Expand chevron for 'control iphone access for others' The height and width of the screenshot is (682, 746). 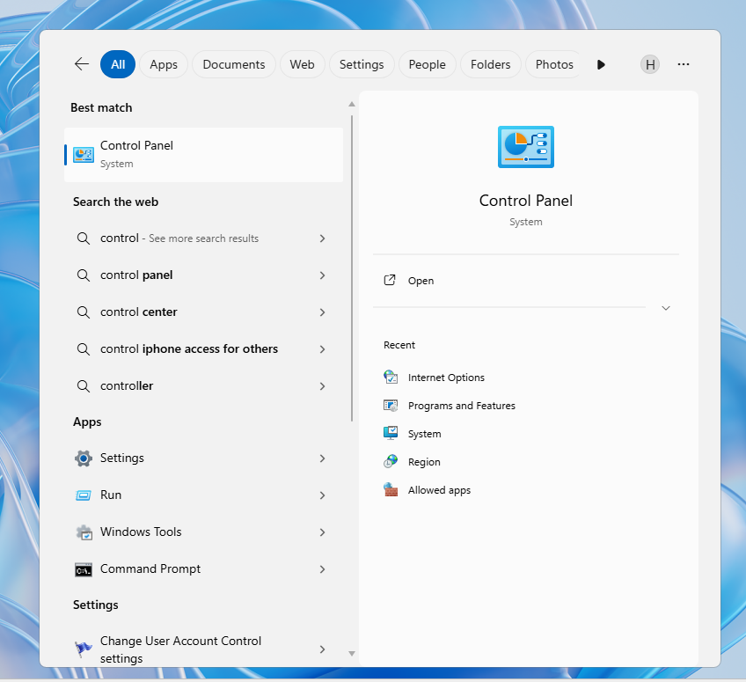pyautogui.click(x=322, y=349)
